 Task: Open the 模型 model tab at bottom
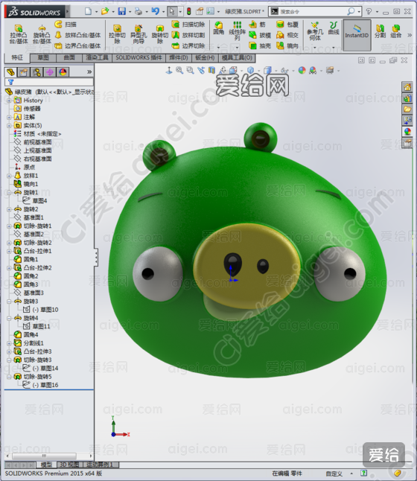pos(46,465)
